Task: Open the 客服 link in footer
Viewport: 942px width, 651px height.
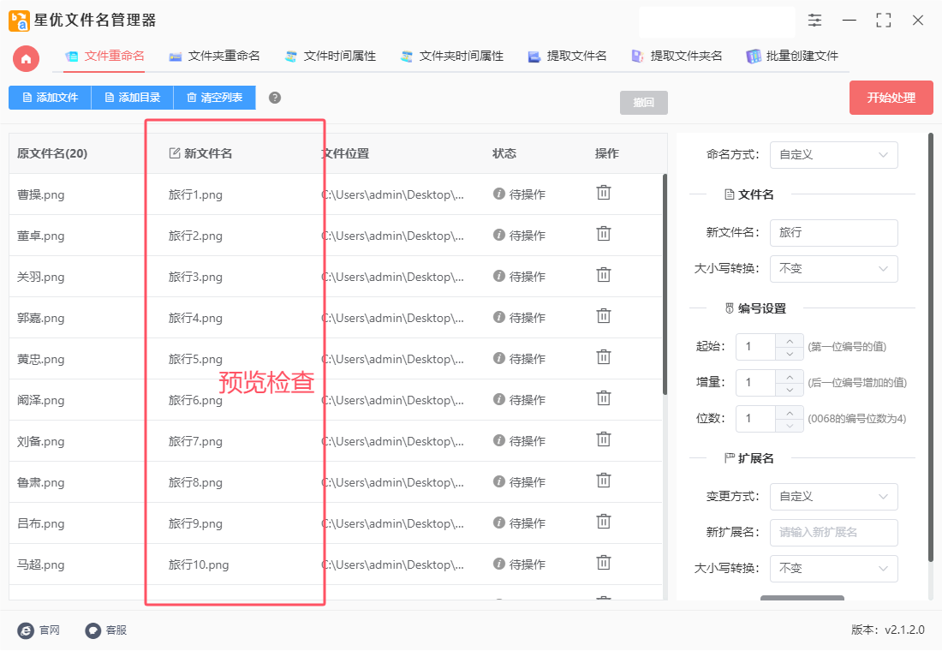Action: 116,630
